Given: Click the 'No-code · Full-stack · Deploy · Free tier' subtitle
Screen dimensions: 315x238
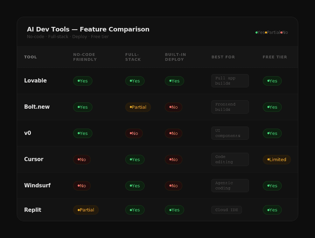Looking at the screenshot, I should coord(68,37).
